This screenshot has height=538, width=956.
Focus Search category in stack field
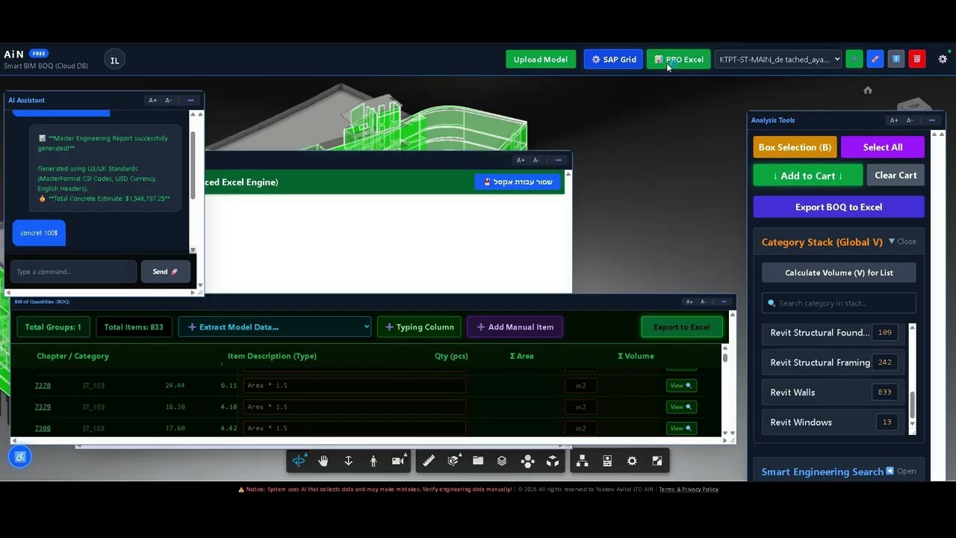pos(839,303)
